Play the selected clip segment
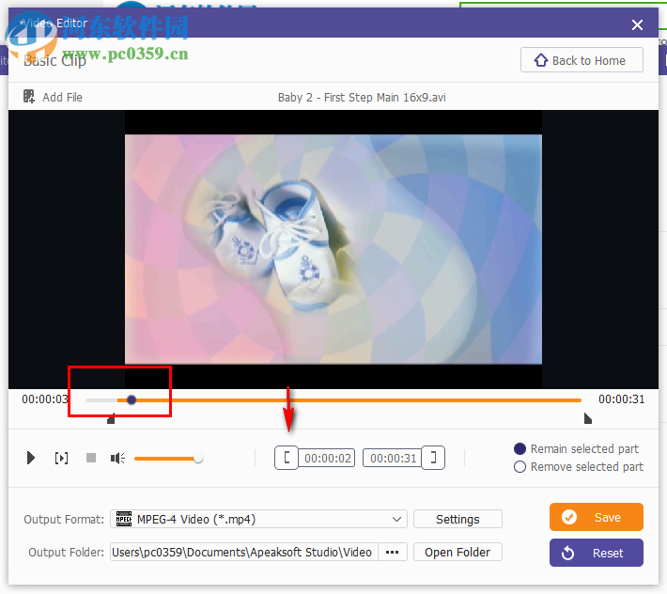 [61, 459]
